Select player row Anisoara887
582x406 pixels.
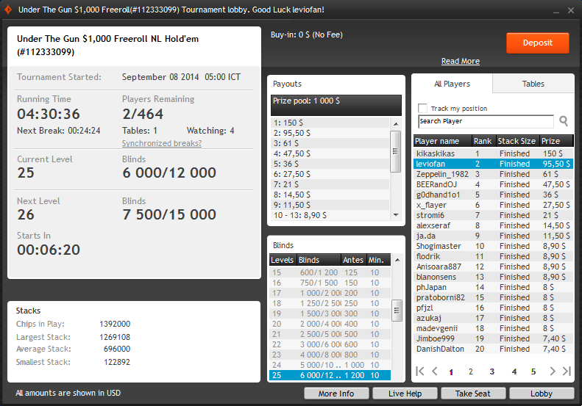pyautogui.click(x=493, y=267)
